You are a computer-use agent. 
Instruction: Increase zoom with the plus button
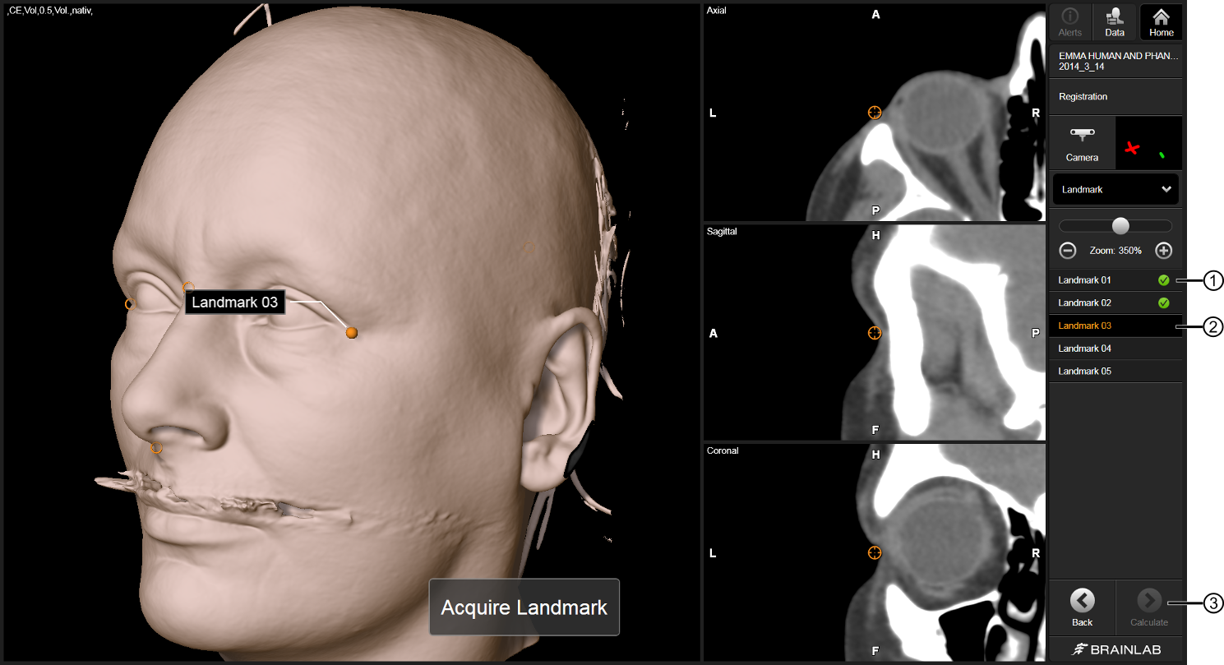click(1163, 251)
